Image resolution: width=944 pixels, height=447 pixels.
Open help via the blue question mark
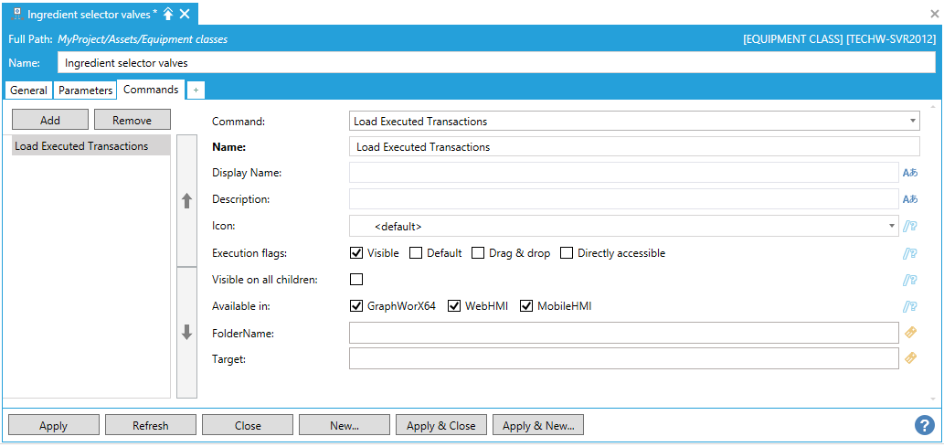[x=924, y=425]
